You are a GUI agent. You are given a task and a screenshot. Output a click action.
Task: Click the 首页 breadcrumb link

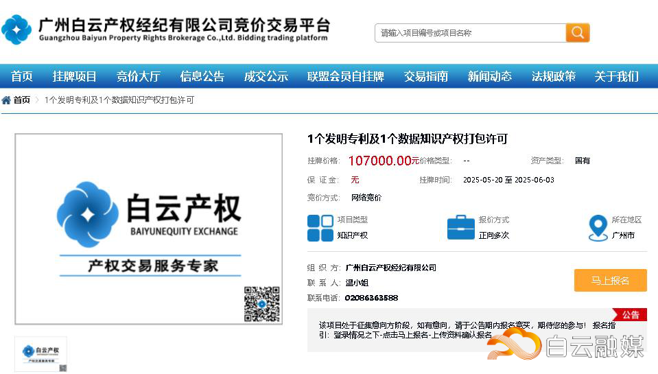[22, 100]
